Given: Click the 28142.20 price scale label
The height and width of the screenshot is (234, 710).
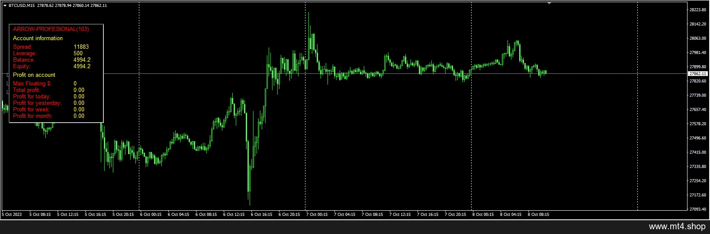Looking at the screenshot, I should 697,24.
